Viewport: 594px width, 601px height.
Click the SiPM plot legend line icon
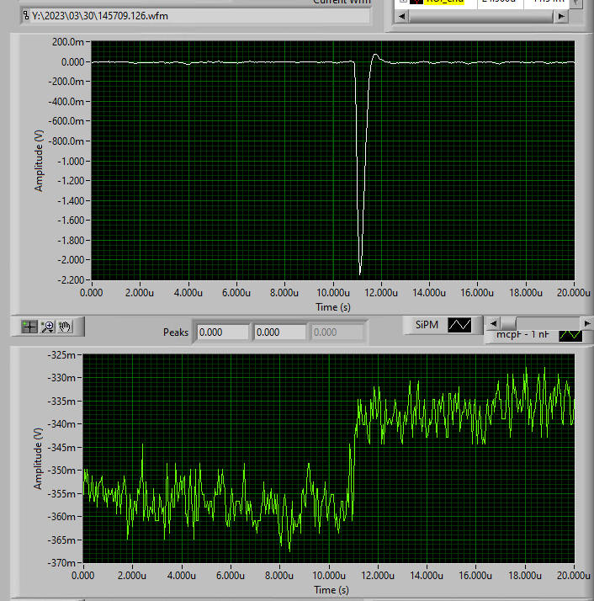[x=460, y=324]
